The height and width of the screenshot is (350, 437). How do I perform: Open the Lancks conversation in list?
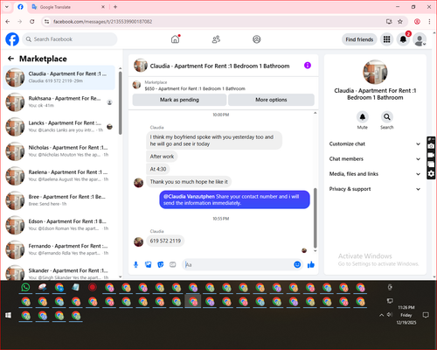[x=59, y=127]
